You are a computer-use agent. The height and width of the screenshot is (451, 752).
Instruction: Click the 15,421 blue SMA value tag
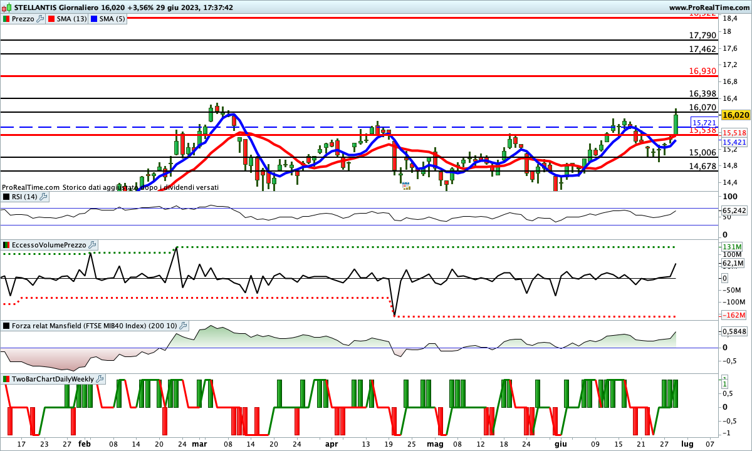(x=734, y=142)
